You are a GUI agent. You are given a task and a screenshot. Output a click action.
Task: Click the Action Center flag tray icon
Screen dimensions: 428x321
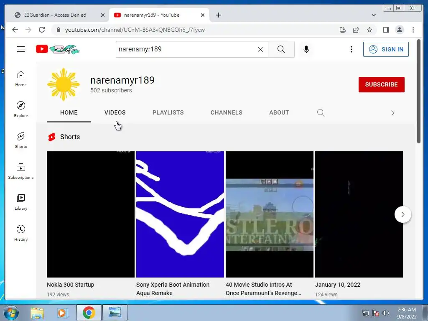pos(376,313)
